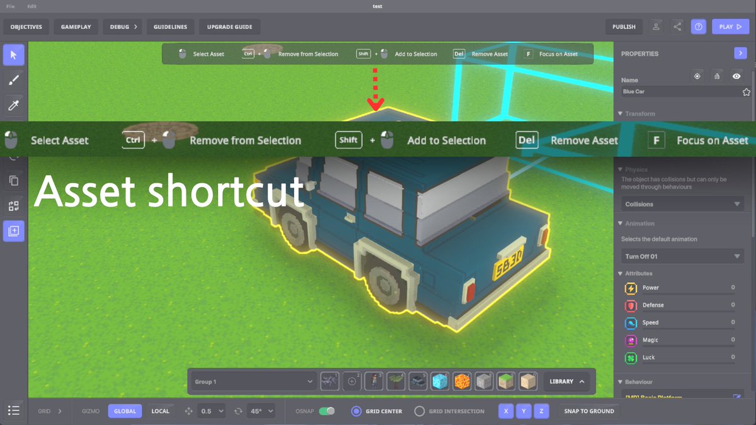
Task: Pick the eyedropper tool
Action: 14,105
